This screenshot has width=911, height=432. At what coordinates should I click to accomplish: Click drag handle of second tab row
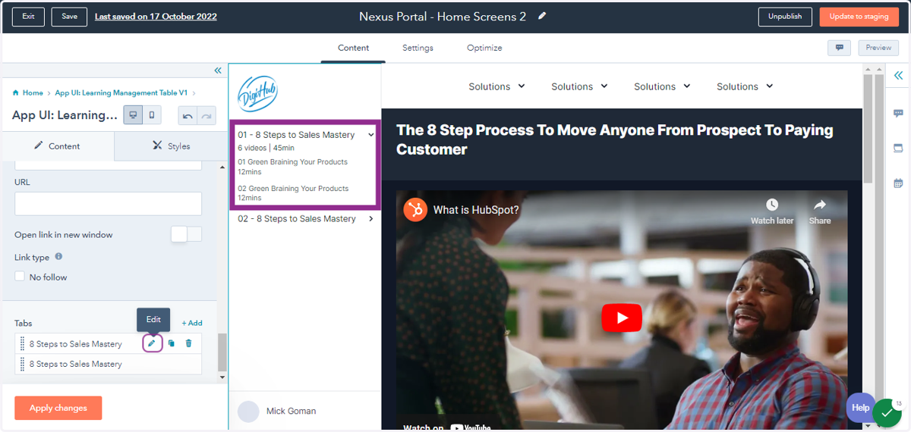(x=22, y=364)
